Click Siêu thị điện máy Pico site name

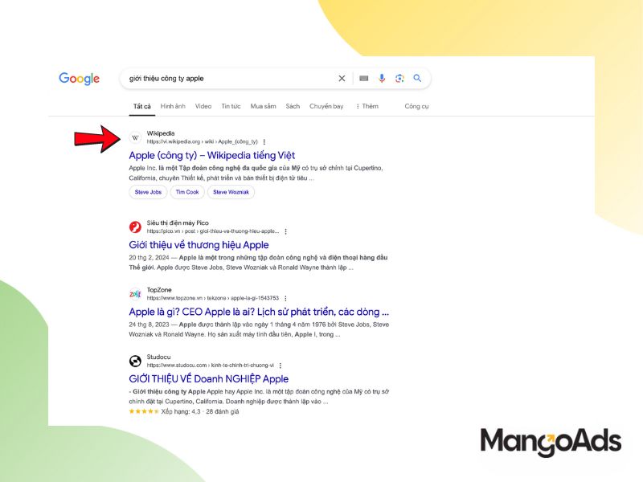point(178,223)
